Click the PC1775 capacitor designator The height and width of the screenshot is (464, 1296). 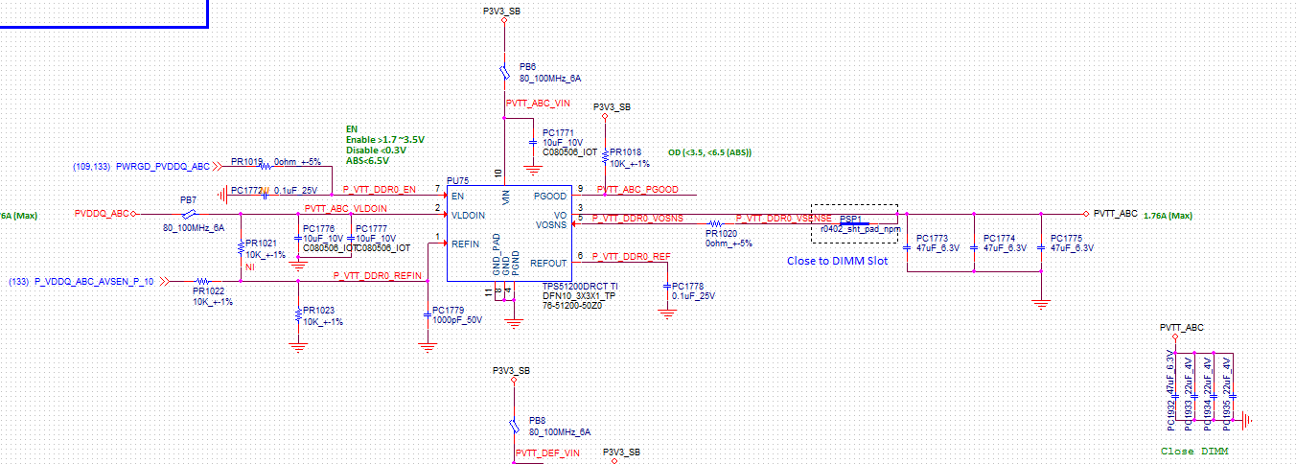1066,238
